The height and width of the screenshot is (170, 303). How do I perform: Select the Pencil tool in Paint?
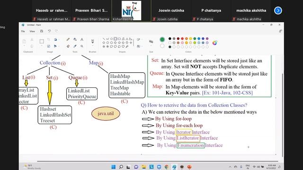68,39
